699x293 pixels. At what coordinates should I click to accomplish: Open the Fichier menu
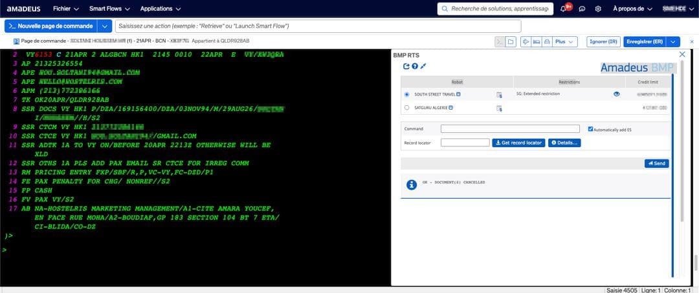coord(65,9)
